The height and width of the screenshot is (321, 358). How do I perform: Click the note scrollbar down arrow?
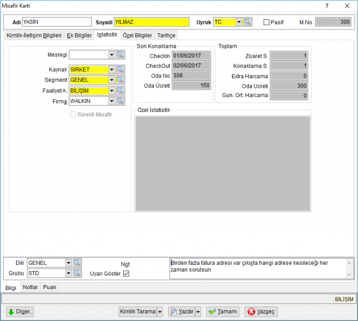349,274
